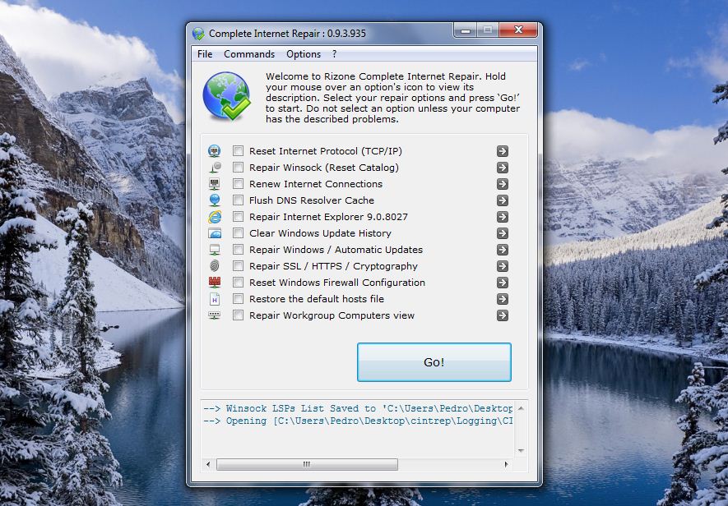Check Repair Internet Explorer 9.0.8027

[239, 217]
